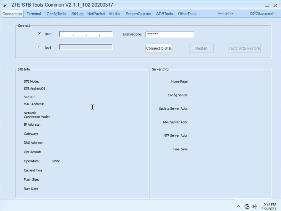Click the 'STB ID:' label
The width and height of the screenshot is (281, 211).
[29, 97]
